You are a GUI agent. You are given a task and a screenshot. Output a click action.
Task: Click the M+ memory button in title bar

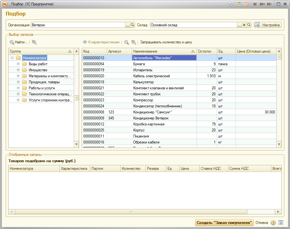(x=262, y=4)
